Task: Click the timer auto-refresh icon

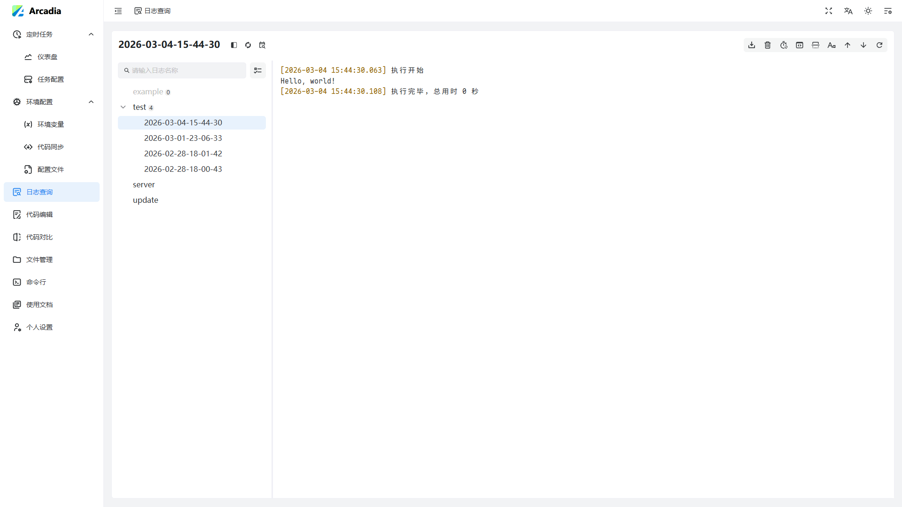Action: pyautogui.click(x=784, y=45)
